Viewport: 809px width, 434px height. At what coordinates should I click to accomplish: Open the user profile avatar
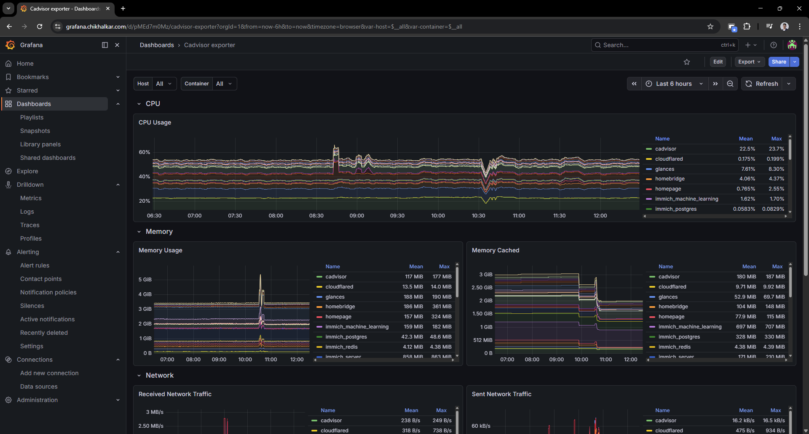click(x=793, y=45)
